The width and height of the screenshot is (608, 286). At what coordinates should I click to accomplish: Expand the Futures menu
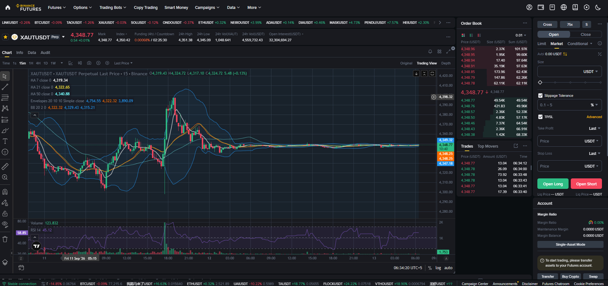(x=57, y=7)
